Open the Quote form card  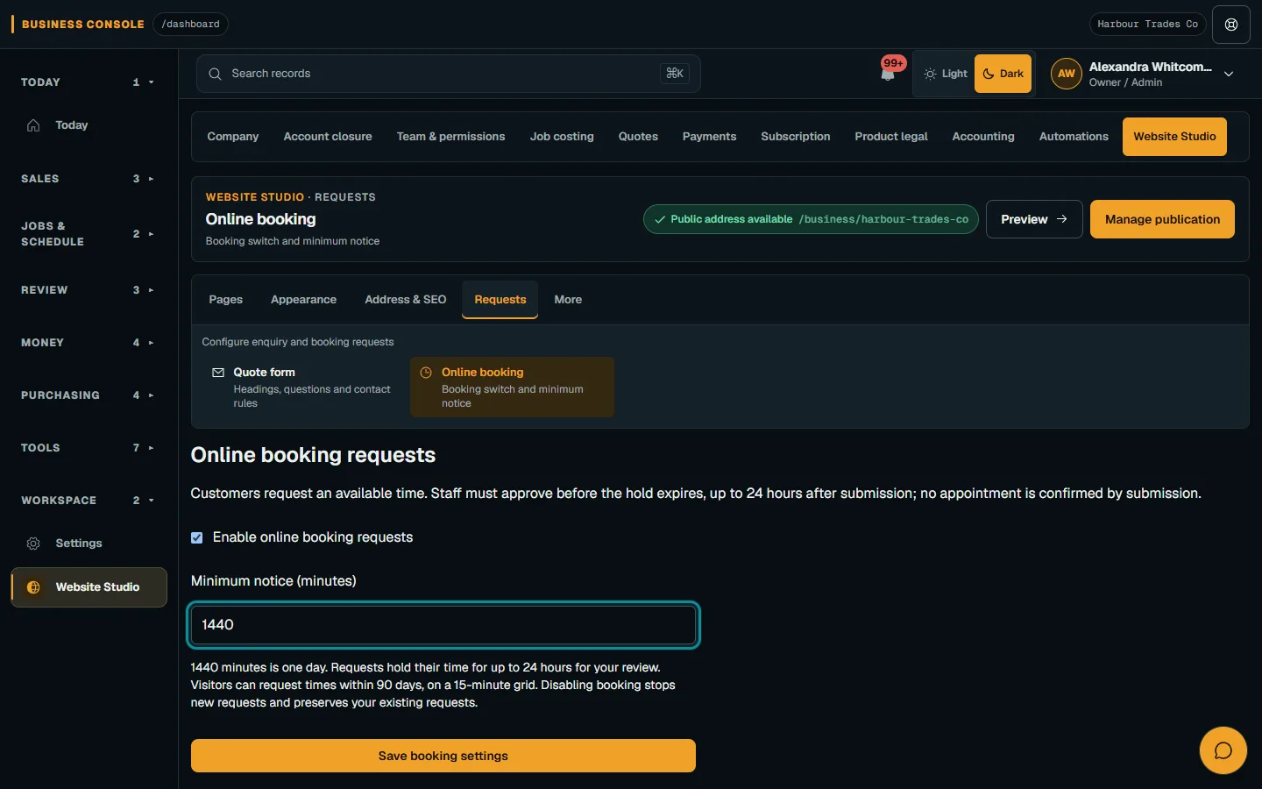click(305, 387)
